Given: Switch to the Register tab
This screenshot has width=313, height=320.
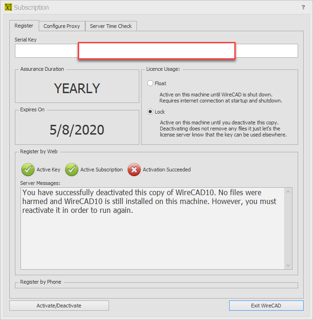Looking at the screenshot, I should [x=24, y=26].
